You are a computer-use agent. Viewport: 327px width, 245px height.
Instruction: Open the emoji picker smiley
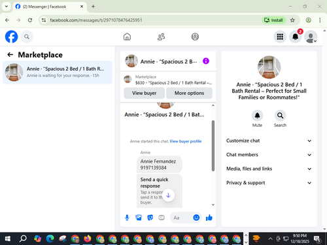[196, 218]
